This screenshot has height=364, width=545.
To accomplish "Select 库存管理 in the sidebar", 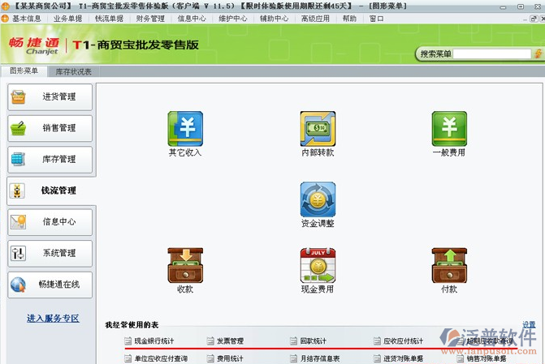I will (x=50, y=159).
